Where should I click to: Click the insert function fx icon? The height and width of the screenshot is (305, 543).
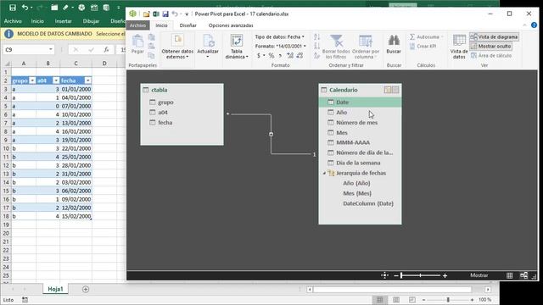(x=107, y=50)
